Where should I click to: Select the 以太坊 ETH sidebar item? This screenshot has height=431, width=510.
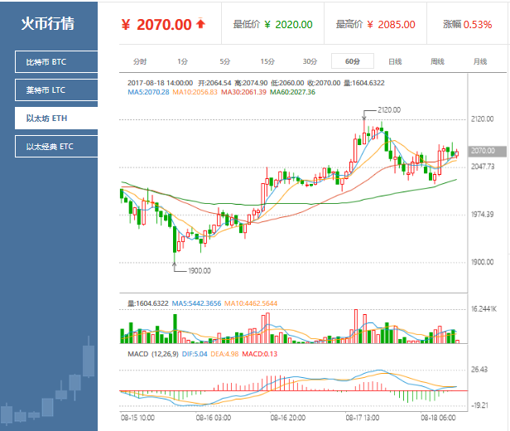(x=56, y=119)
